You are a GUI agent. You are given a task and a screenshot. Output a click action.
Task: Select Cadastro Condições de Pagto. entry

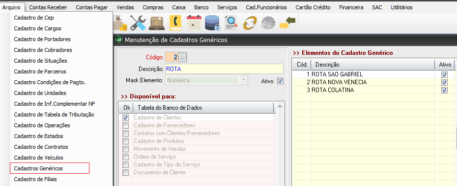(50, 82)
